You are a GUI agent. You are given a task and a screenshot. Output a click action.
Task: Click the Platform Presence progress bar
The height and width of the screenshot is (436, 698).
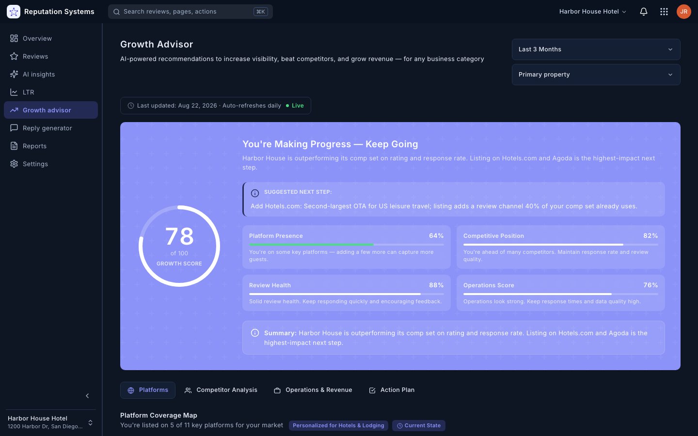coord(347,245)
